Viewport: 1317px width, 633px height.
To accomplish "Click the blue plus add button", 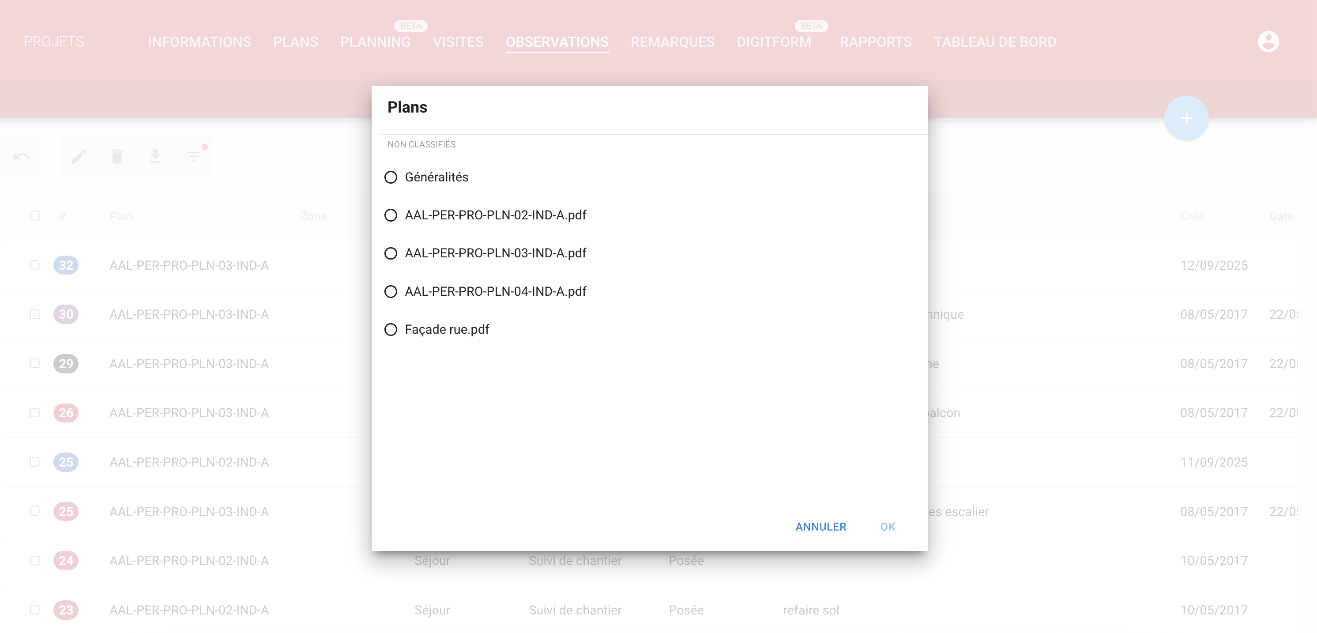I will pos(1186,118).
